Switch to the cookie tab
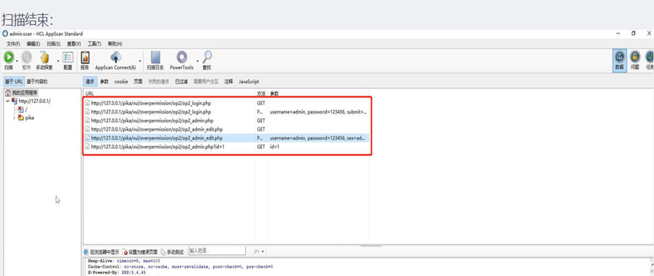 click(121, 81)
